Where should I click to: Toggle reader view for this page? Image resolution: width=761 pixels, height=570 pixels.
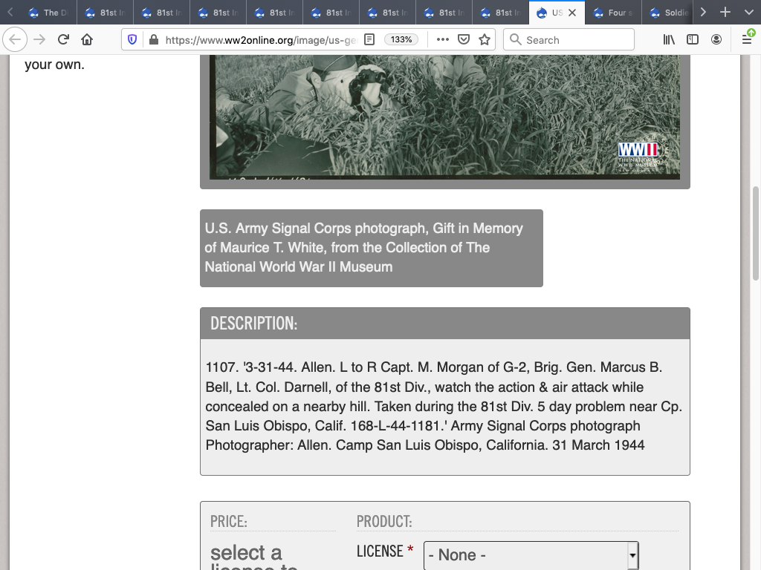click(369, 40)
